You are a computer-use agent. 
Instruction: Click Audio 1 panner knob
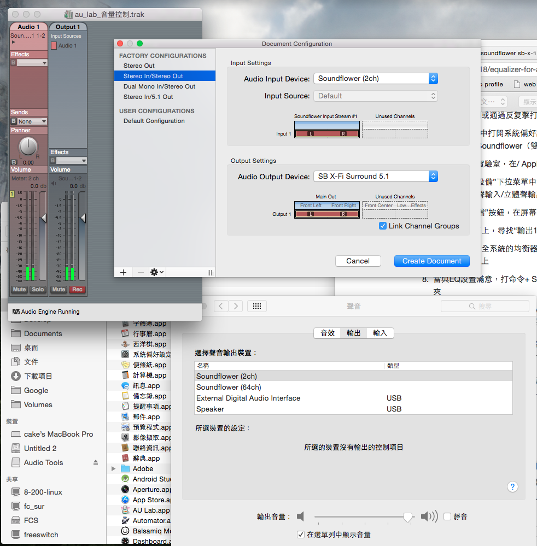tap(28, 146)
